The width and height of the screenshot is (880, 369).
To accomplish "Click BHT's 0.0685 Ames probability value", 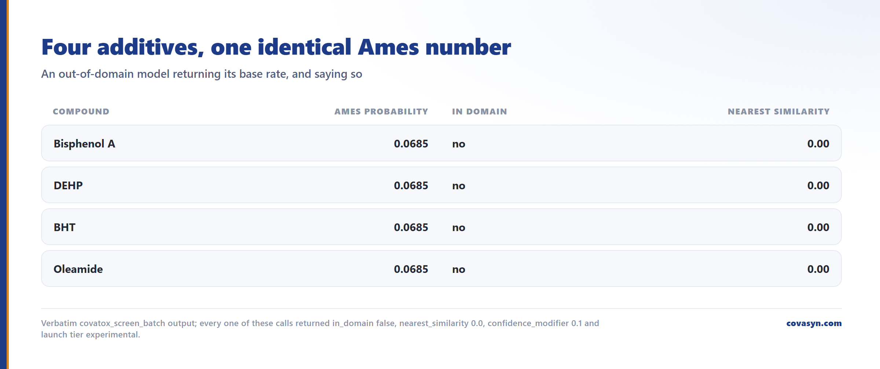I will tap(411, 227).
